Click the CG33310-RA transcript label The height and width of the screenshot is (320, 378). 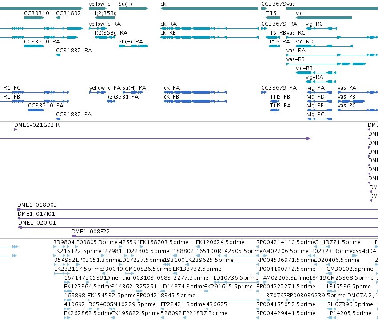[x=42, y=42]
